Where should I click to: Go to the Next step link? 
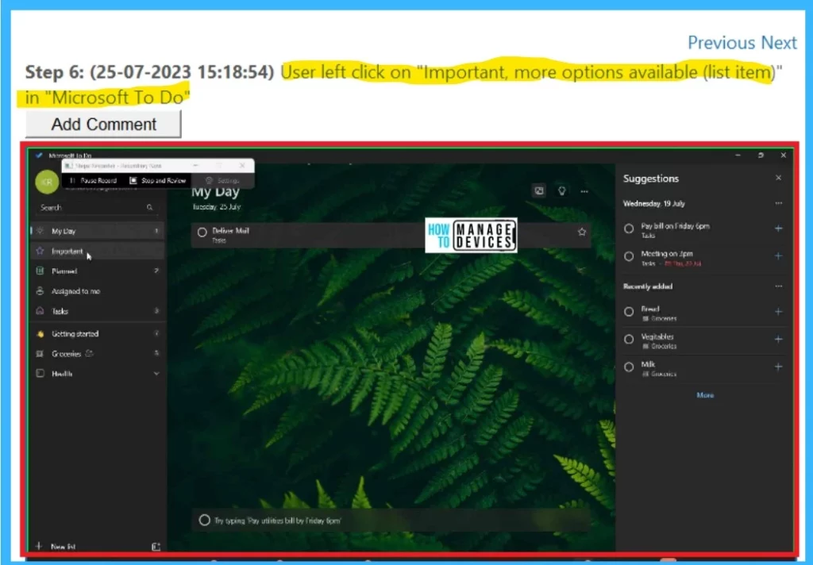[x=779, y=43]
